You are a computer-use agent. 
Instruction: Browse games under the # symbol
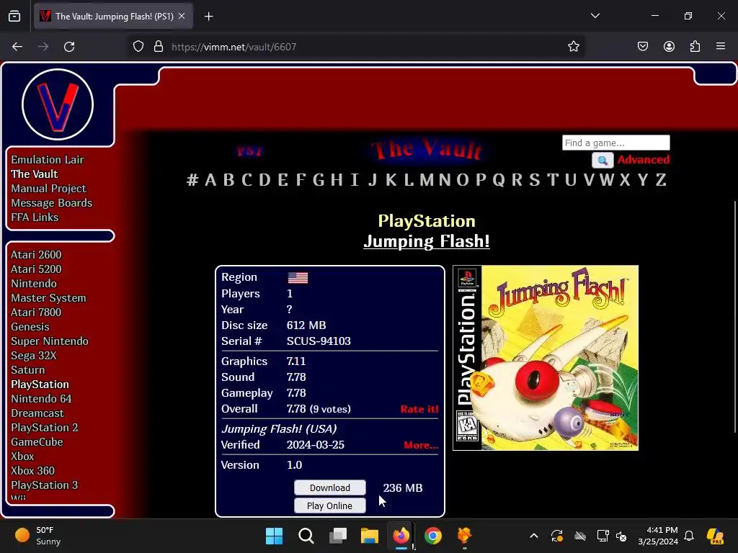coord(192,179)
